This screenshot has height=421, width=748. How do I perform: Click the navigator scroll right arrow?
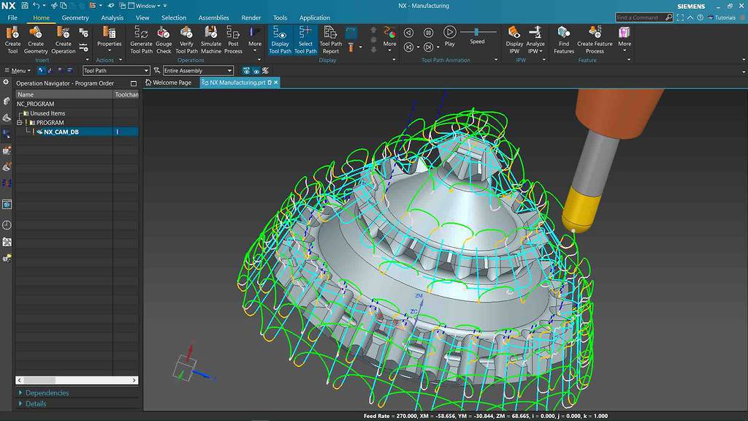(x=134, y=380)
